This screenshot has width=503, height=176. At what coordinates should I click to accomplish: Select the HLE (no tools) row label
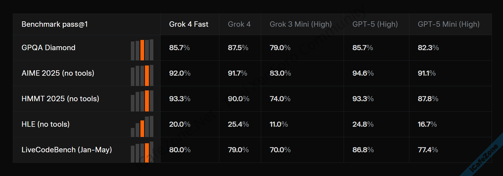pos(46,124)
